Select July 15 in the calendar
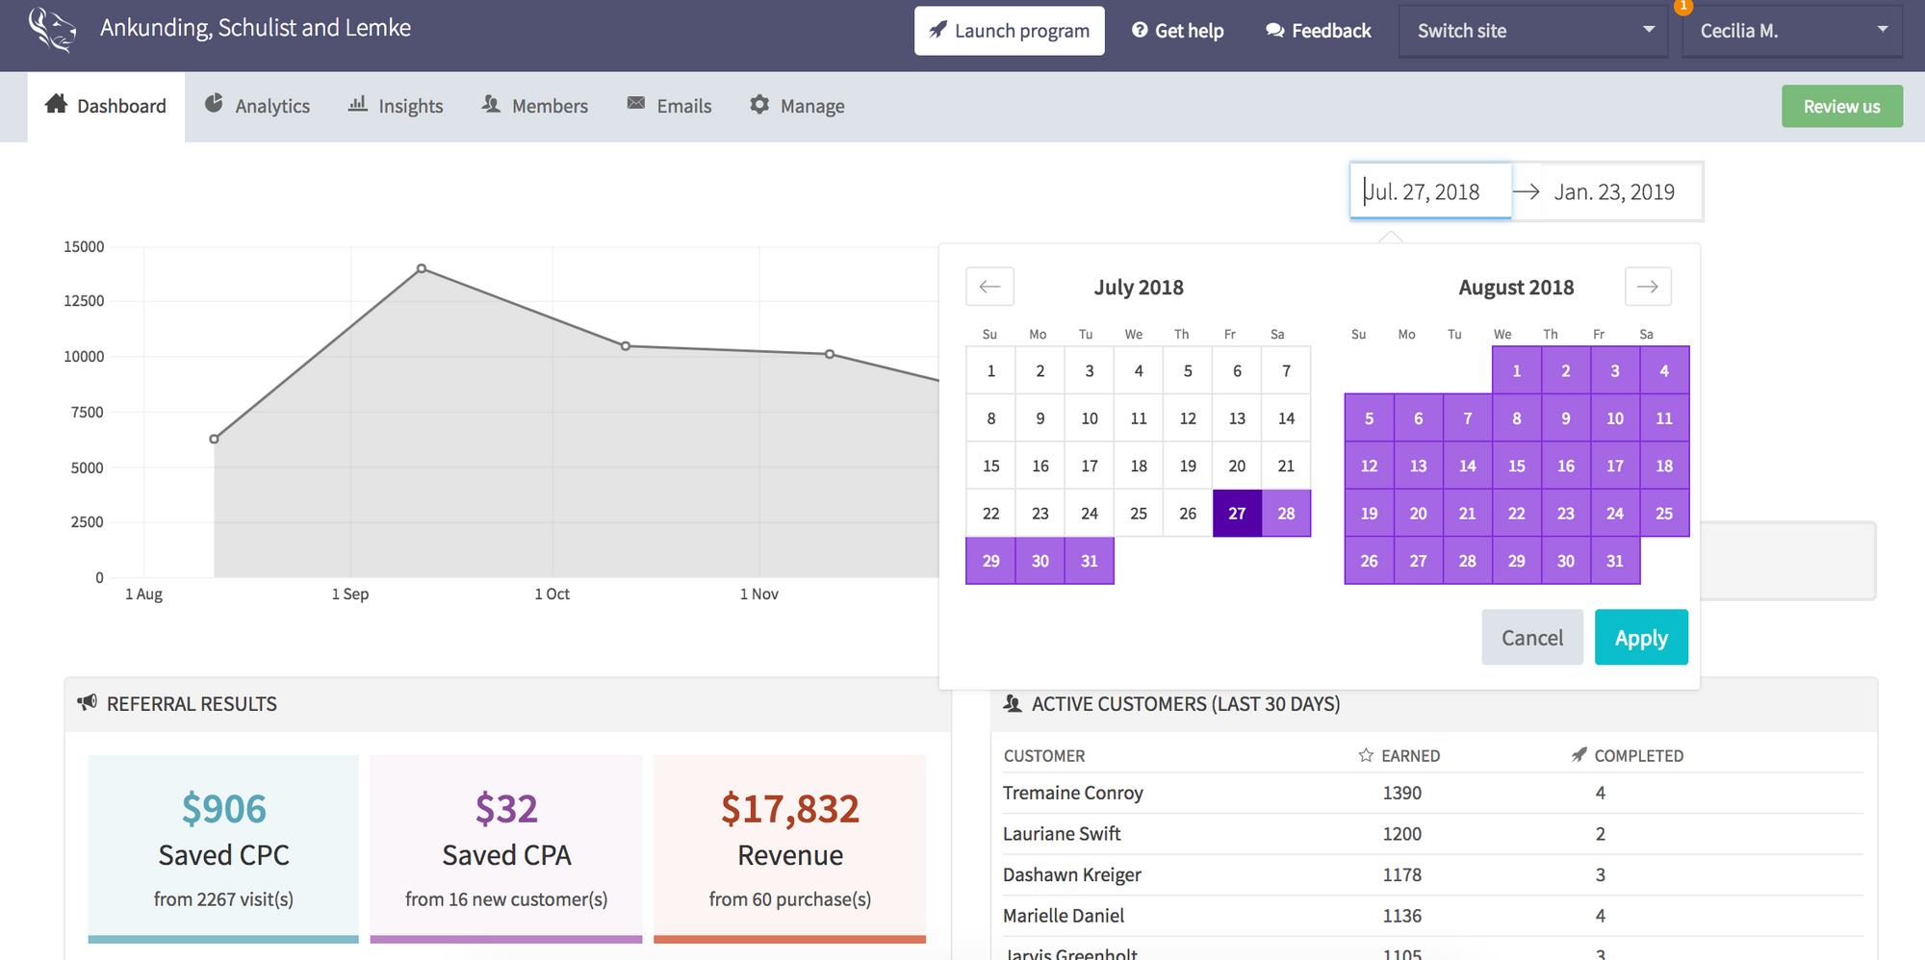 [990, 466]
